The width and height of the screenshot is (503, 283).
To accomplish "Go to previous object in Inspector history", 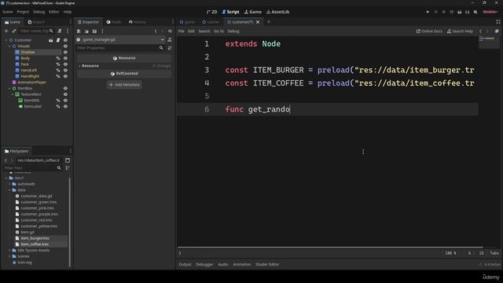I will coord(156,31).
